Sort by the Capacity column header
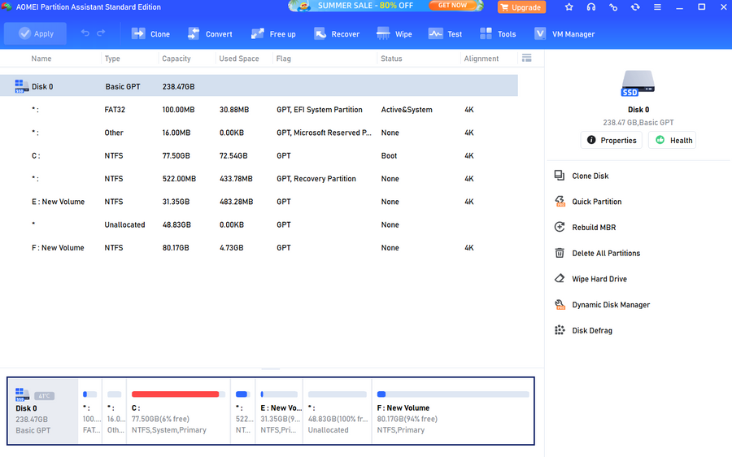The height and width of the screenshot is (457, 732). pyautogui.click(x=176, y=59)
